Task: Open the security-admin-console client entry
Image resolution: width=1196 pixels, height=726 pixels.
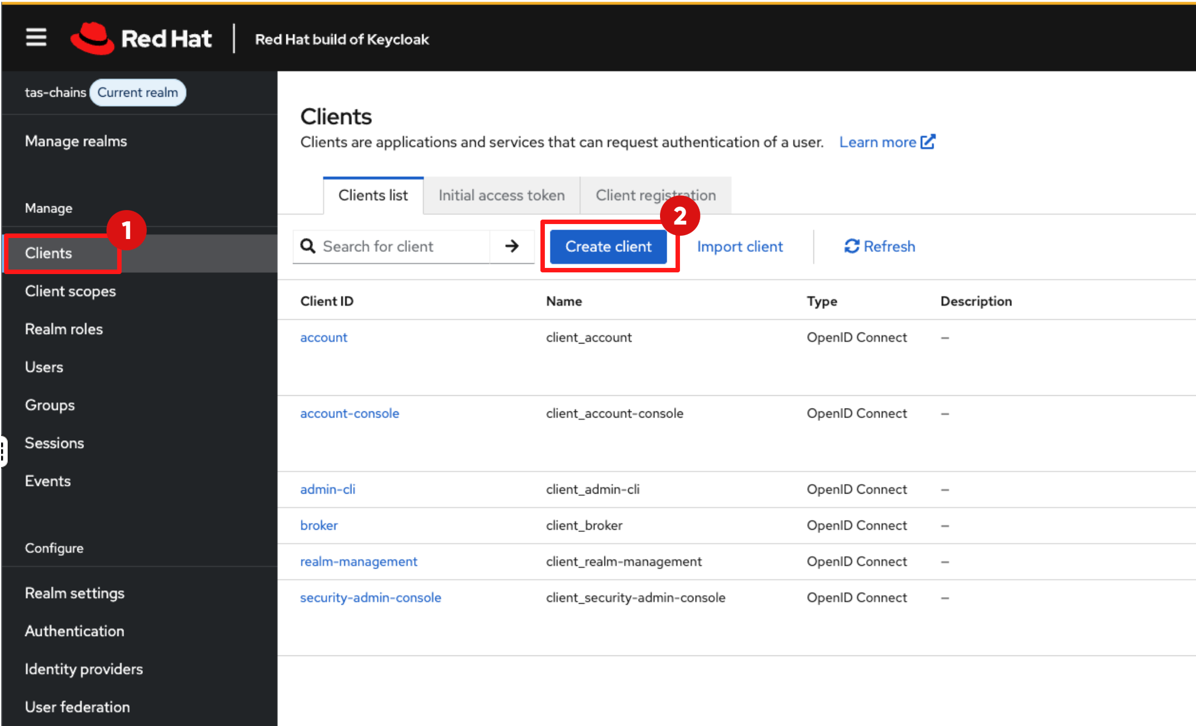Action: pos(370,598)
